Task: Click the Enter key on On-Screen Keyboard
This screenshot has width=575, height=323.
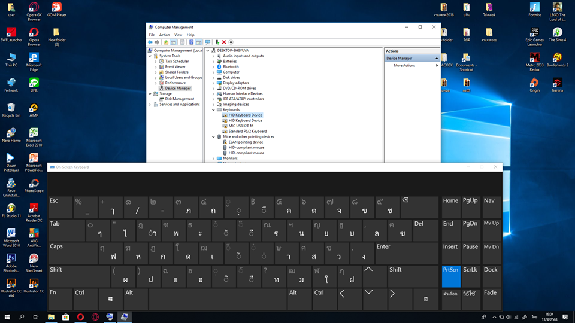Action: 407,253
